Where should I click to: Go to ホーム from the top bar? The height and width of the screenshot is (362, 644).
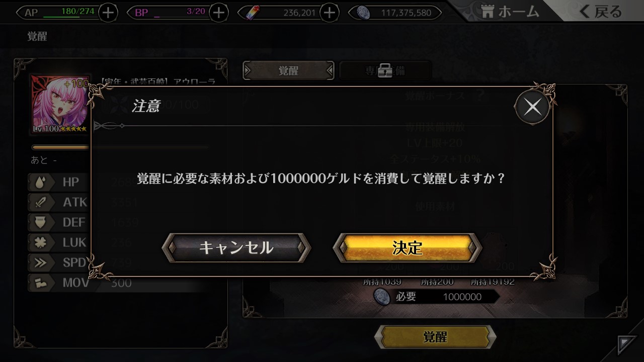510,11
